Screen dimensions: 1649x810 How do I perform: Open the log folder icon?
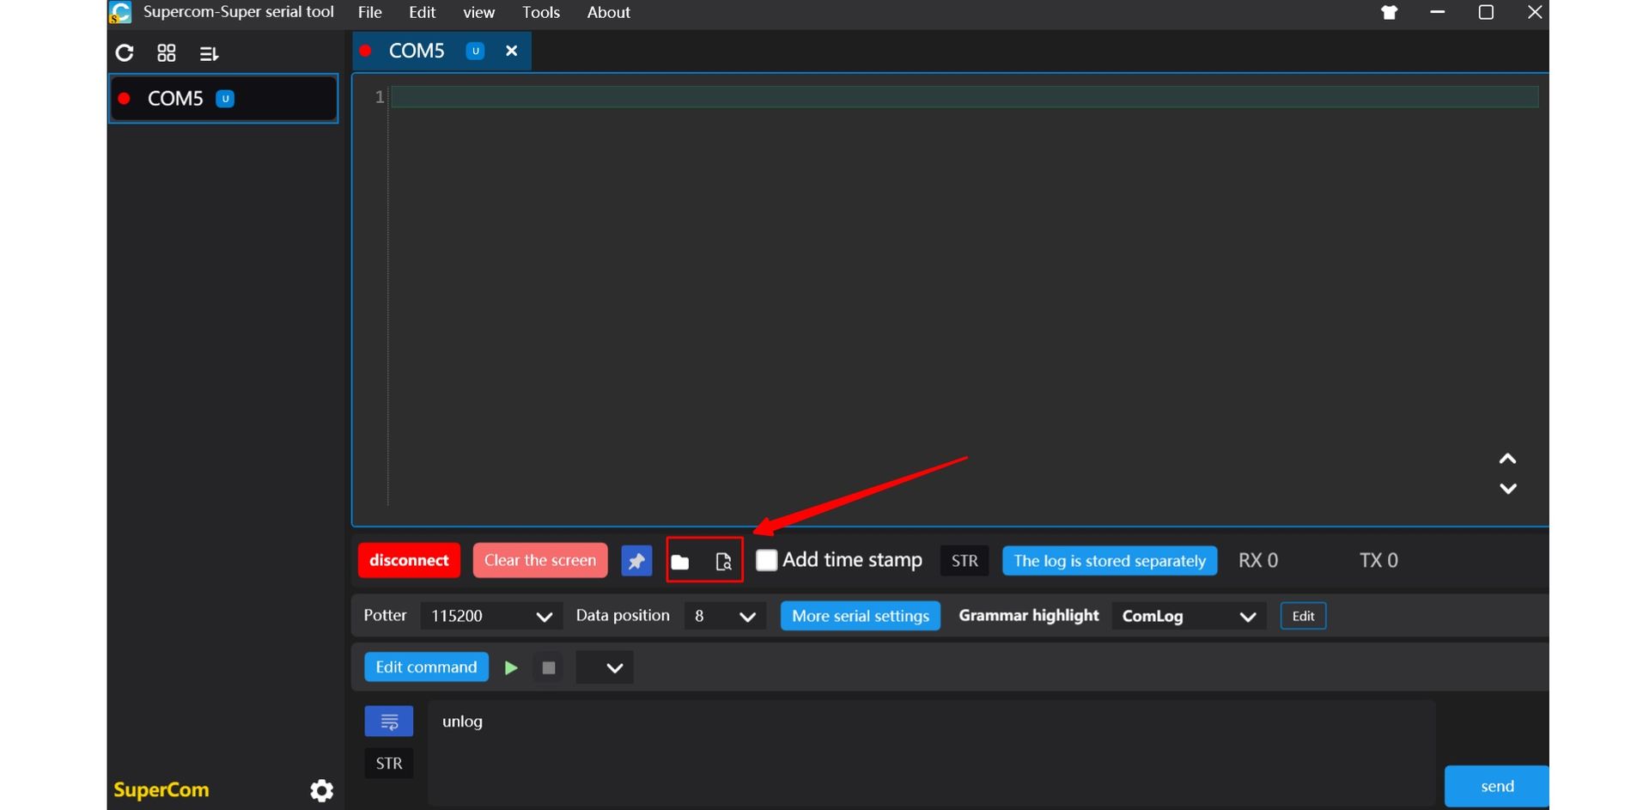coord(680,562)
